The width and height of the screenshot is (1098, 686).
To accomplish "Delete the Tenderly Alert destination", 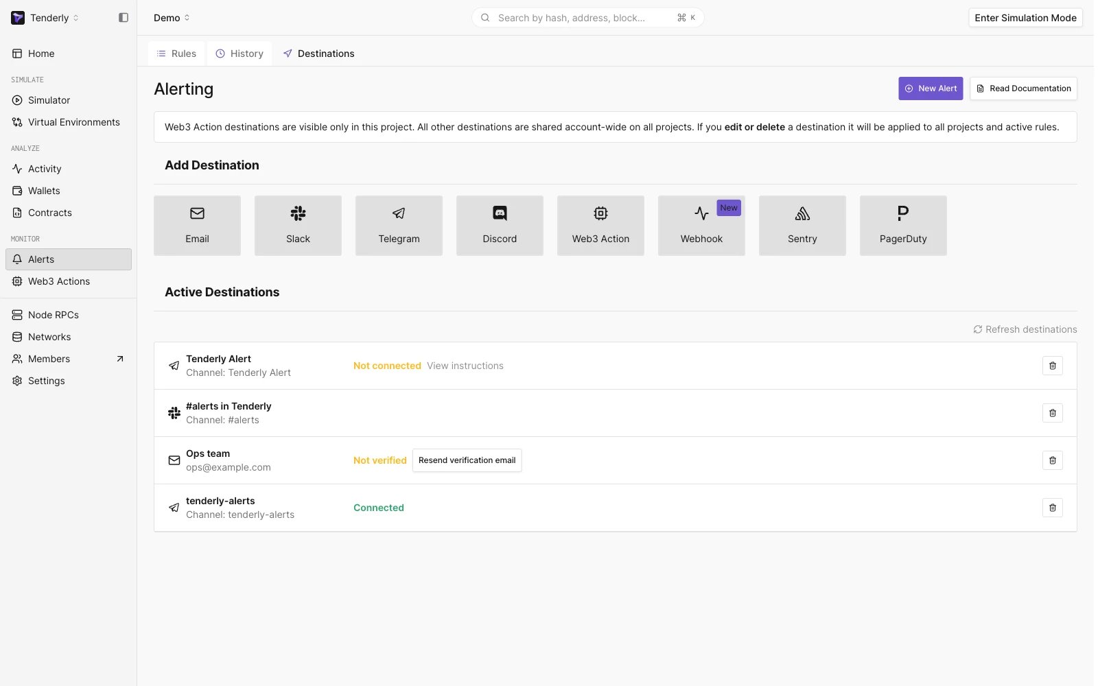I will [1053, 366].
